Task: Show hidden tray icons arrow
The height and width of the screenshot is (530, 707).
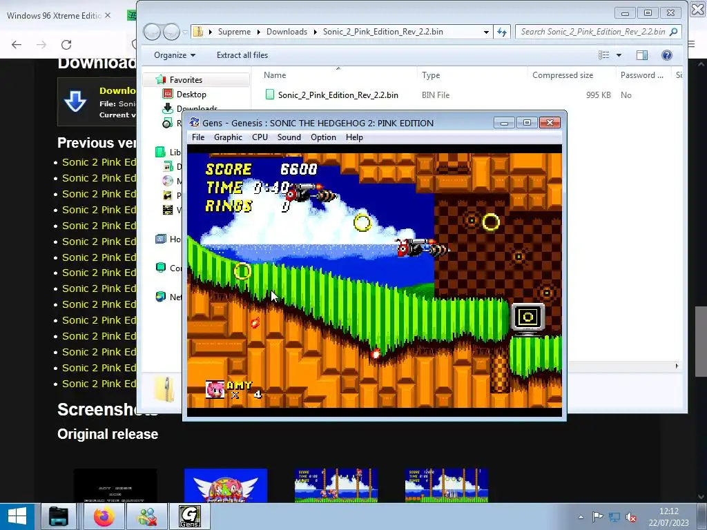Action: (581, 517)
